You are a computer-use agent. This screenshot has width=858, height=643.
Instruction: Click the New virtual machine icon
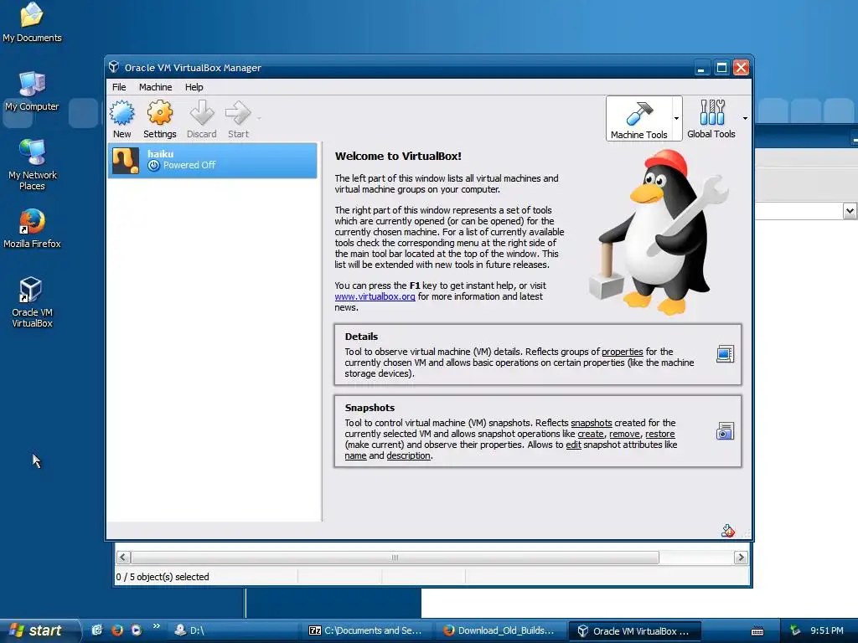(122, 114)
